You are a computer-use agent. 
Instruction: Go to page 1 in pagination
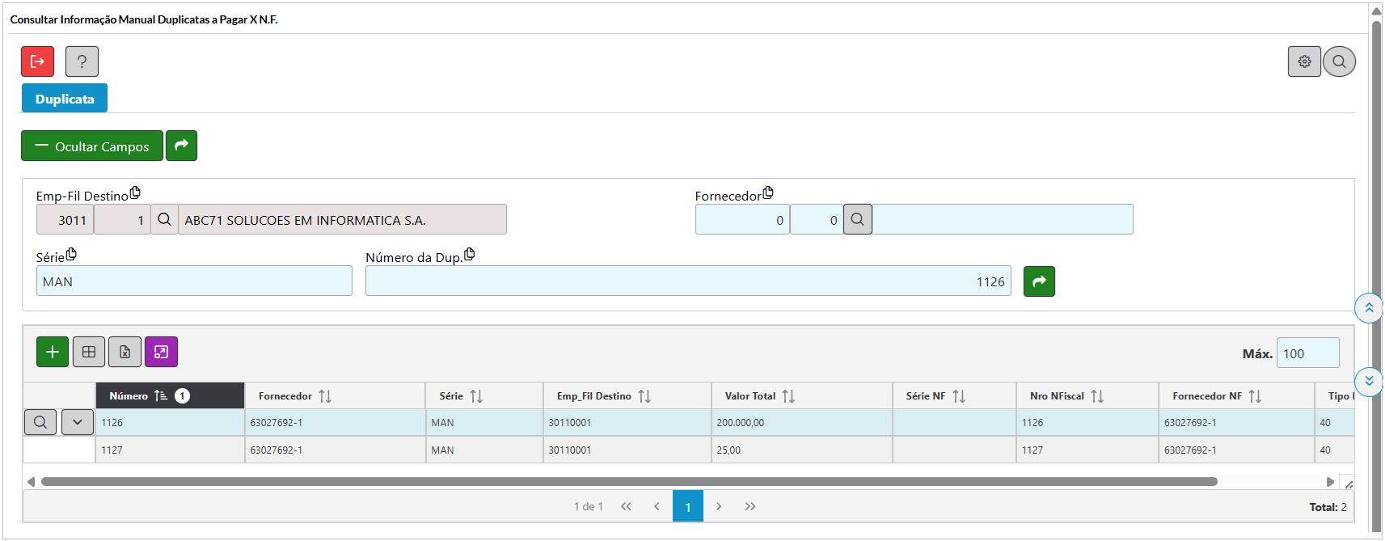687,506
